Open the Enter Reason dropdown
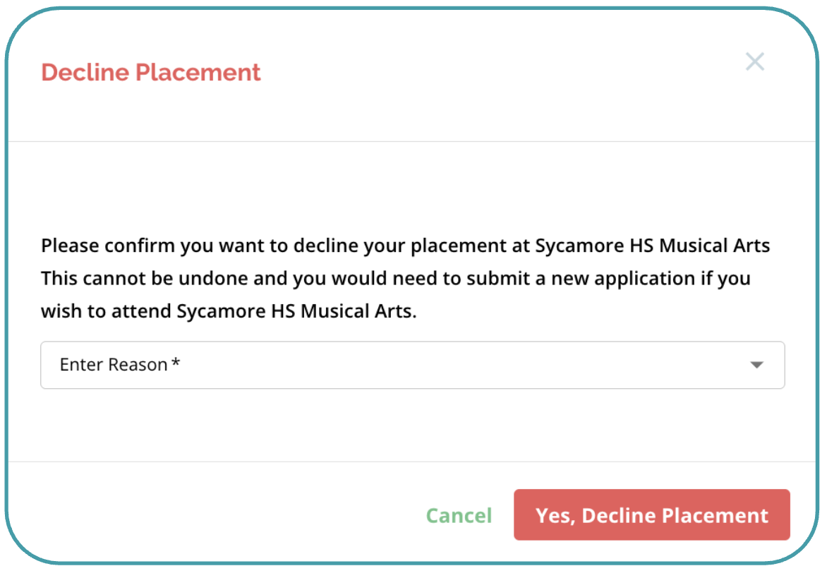Viewport: 827px width, 566px height. coord(412,365)
